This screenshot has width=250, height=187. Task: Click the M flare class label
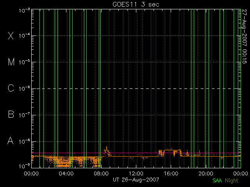click(x=11, y=62)
